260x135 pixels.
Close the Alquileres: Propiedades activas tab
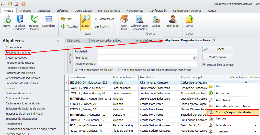(x=214, y=40)
